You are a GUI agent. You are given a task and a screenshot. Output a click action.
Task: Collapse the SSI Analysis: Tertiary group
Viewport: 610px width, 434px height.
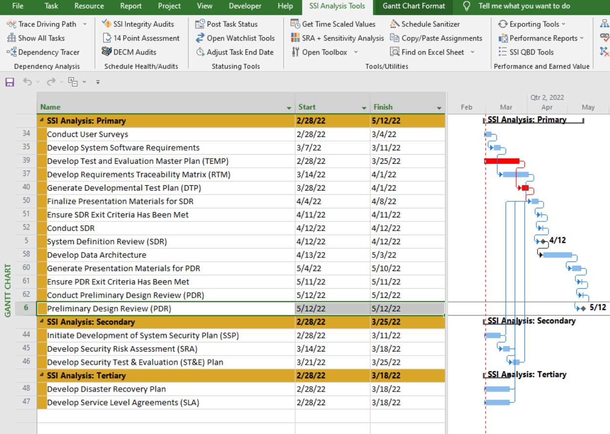click(42, 375)
